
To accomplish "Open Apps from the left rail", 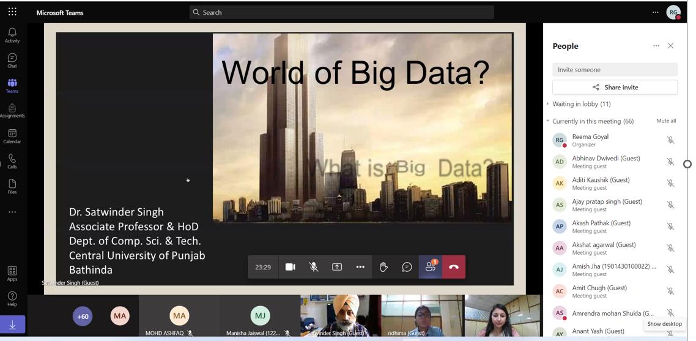I will [12, 273].
